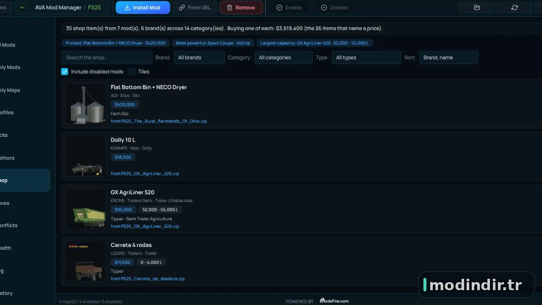Open the mods folder icon button
The height and width of the screenshot is (305, 542).
coord(477,8)
